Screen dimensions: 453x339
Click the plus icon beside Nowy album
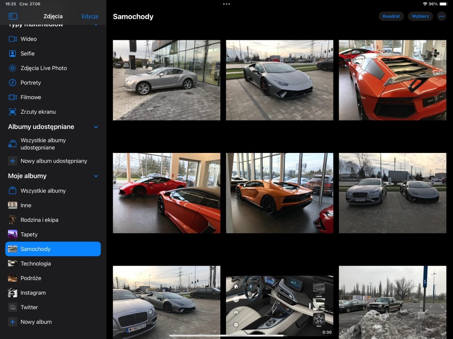coord(12,322)
